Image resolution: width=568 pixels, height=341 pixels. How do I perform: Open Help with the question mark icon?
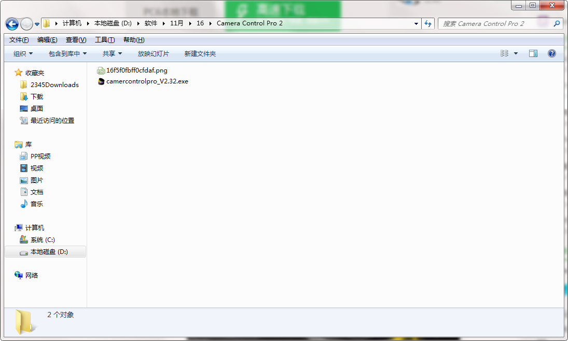552,53
